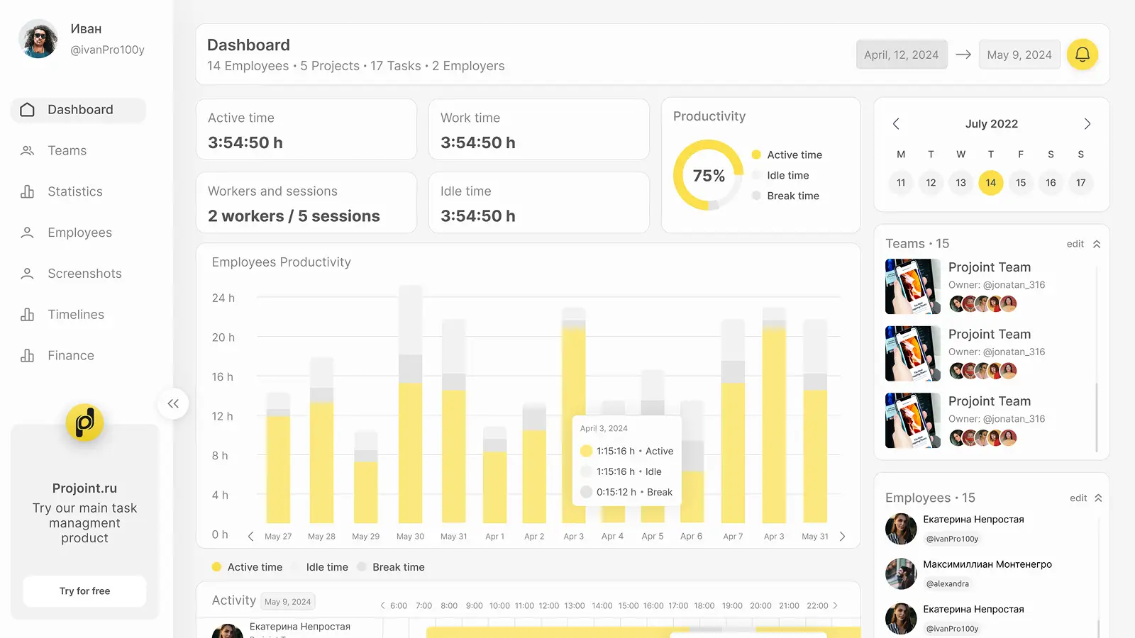Screen dimensions: 1135x638
Task: Select day 16 in the calendar
Action: (1051, 183)
